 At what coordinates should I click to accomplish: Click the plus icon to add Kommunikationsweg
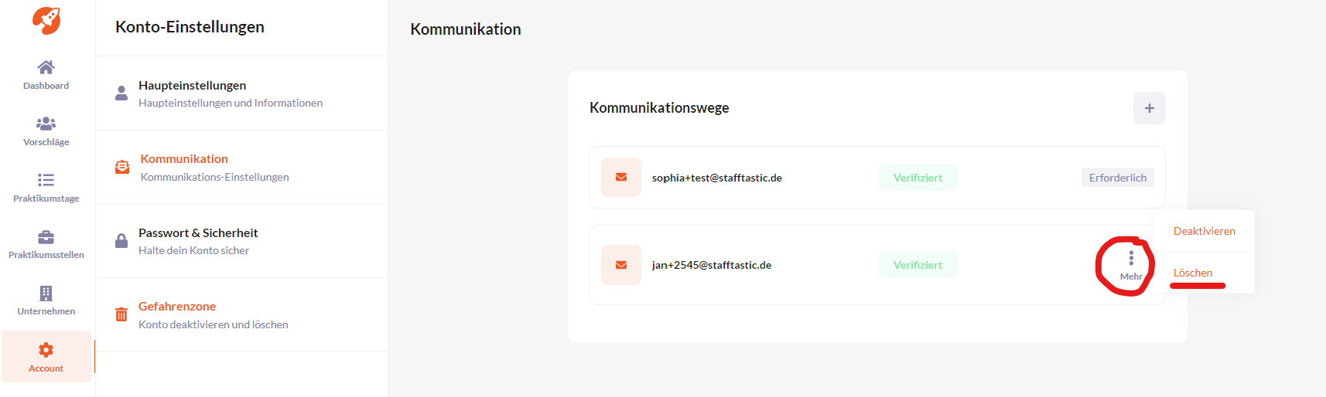1150,108
